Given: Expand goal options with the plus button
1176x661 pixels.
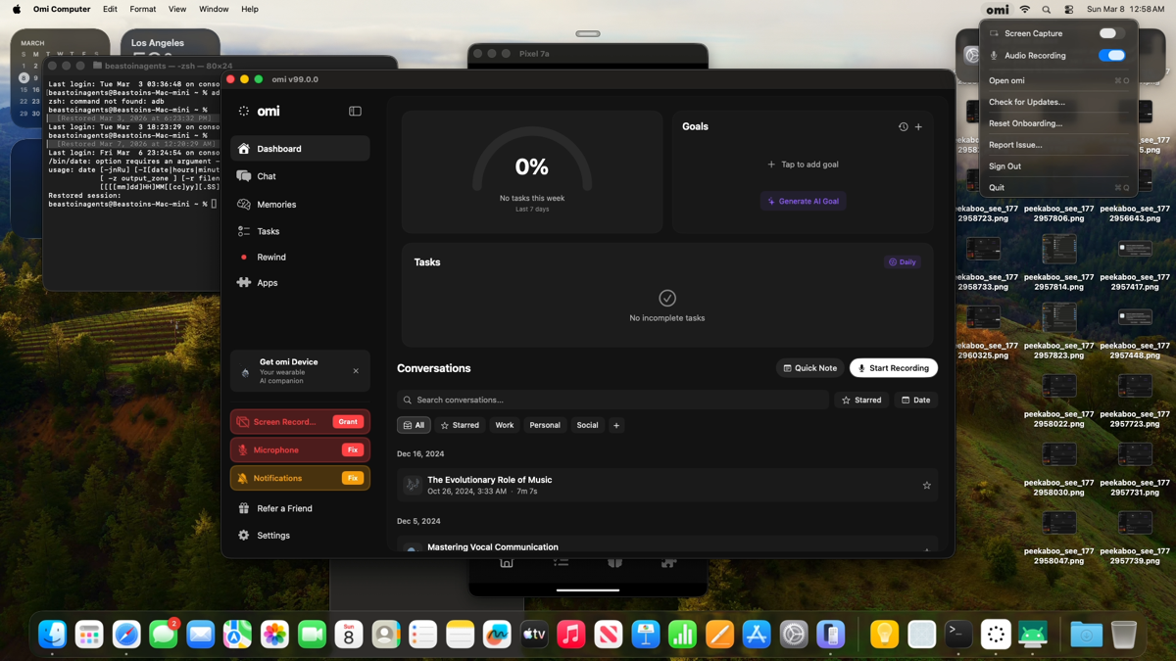Looking at the screenshot, I should [918, 126].
